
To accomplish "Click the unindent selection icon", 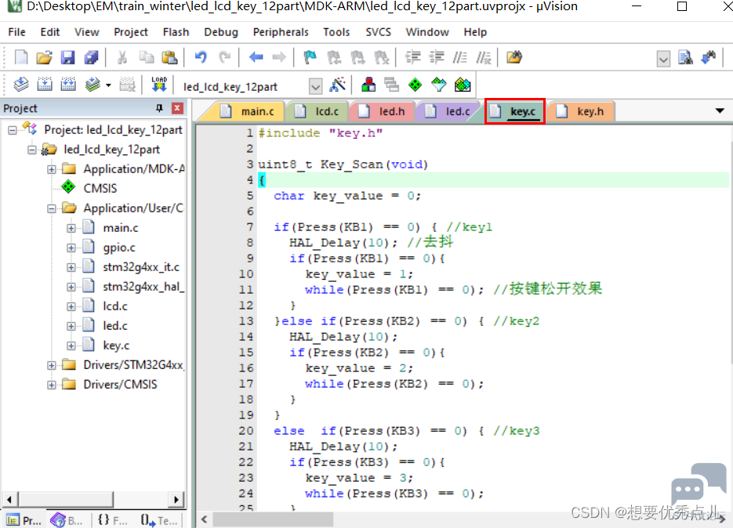I will click(437, 57).
